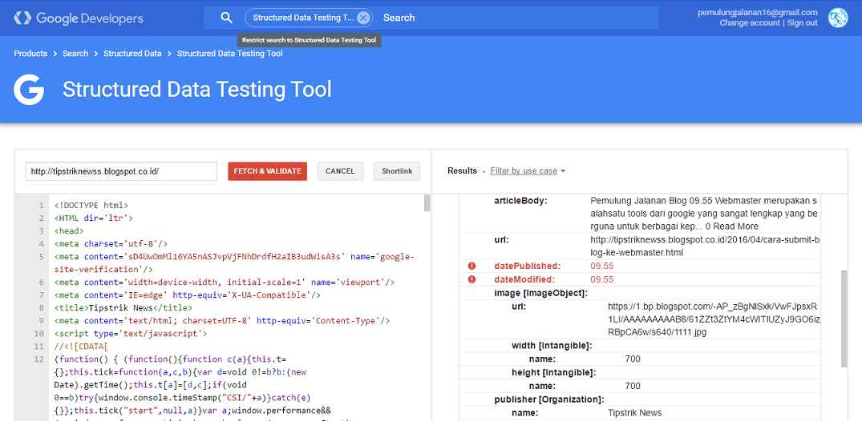Image resolution: width=862 pixels, height=421 pixels.
Task: Open the Structured Data breadcrumb
Action: (132, 54)
